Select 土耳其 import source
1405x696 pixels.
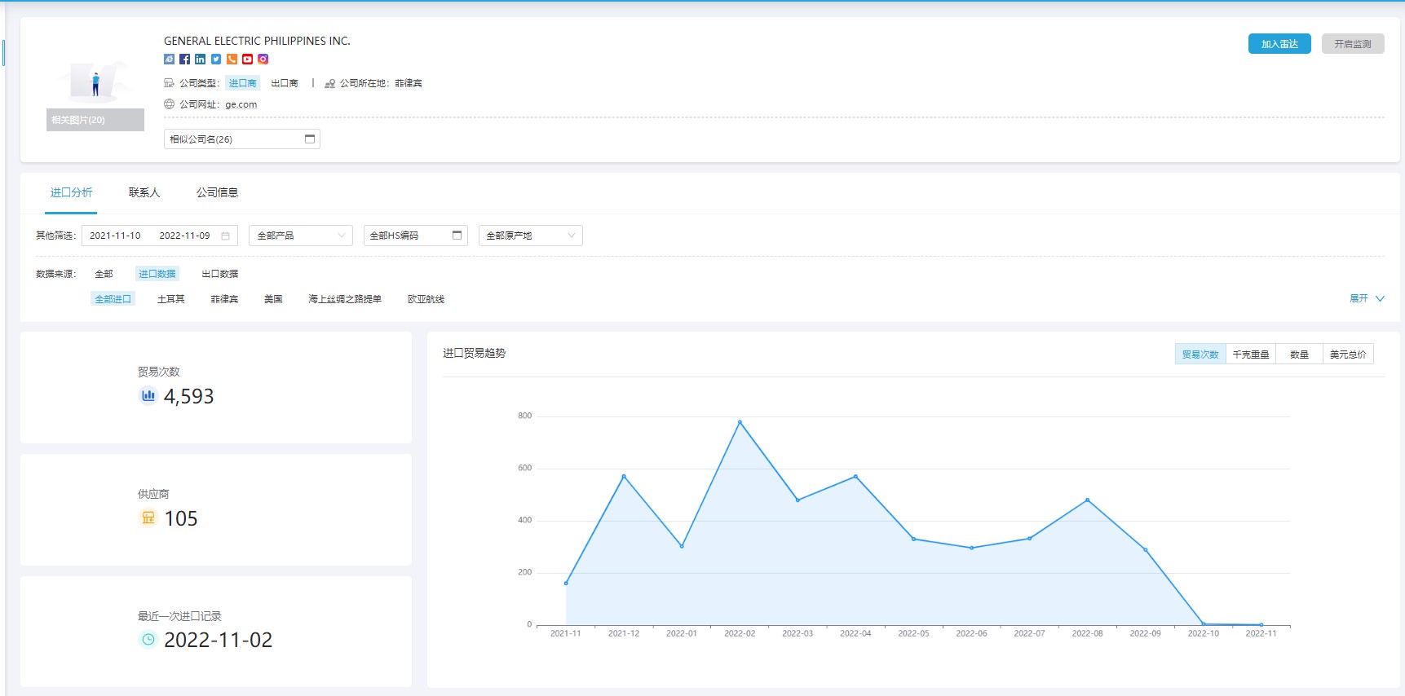[171, 299]
